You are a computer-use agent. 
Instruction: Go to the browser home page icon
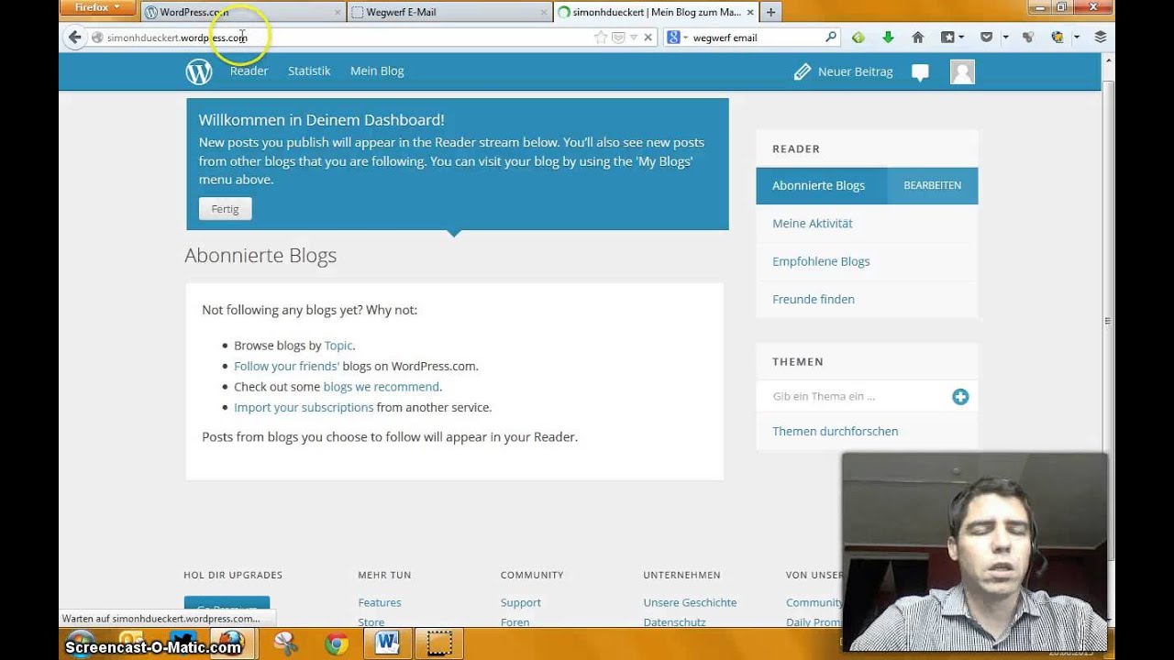(x=917, y=38)
